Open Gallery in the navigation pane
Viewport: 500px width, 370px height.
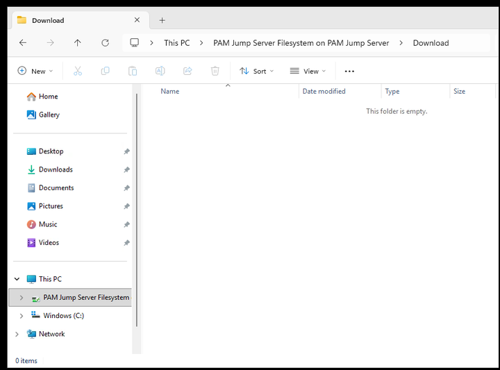pos(43,115)
